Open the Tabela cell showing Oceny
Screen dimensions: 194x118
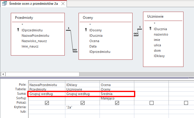tap(117, 89)
